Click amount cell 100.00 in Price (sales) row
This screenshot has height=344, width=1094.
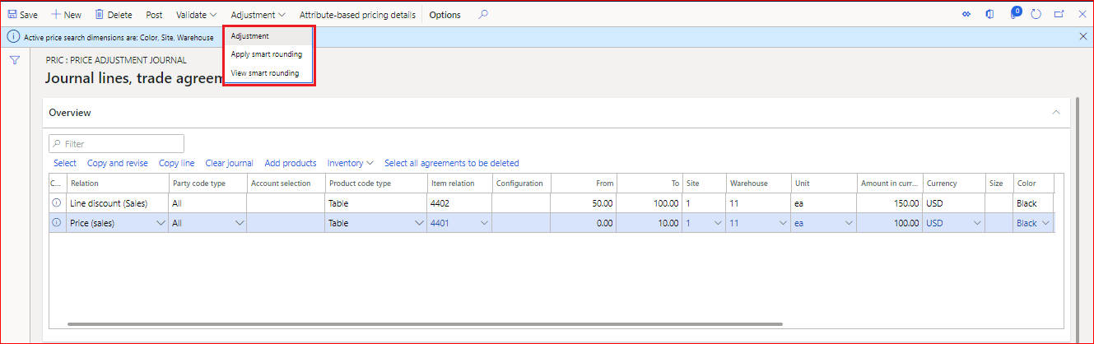pos(889,223)
